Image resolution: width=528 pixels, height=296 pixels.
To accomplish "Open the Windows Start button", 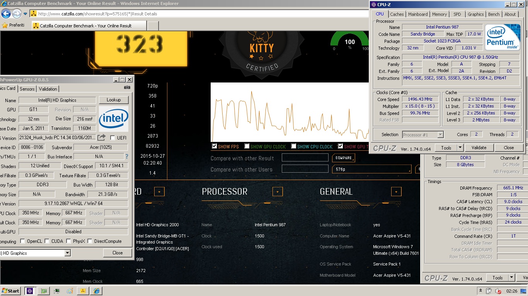I will (x=11, y=291).
